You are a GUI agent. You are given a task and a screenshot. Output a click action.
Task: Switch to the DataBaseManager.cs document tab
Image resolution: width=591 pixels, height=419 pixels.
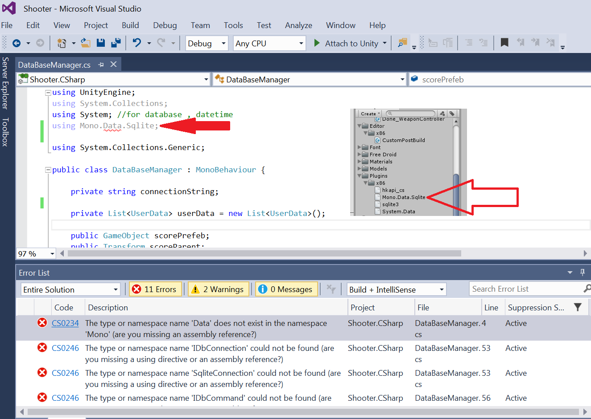(x=54, y=65)
